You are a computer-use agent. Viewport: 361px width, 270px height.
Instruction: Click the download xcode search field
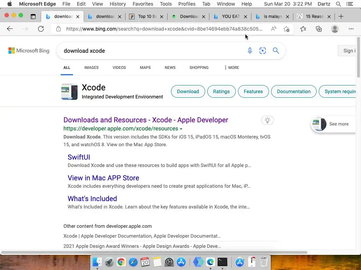152,51
